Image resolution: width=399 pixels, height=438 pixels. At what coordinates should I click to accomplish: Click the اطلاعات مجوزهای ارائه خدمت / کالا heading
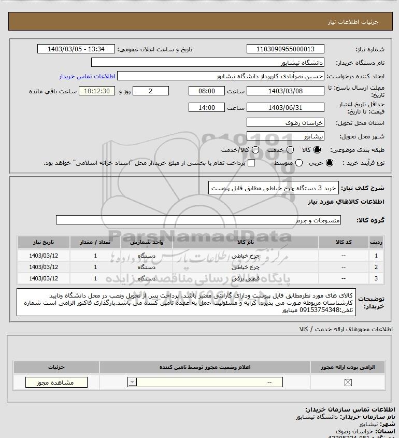click(x=346, y=329)
